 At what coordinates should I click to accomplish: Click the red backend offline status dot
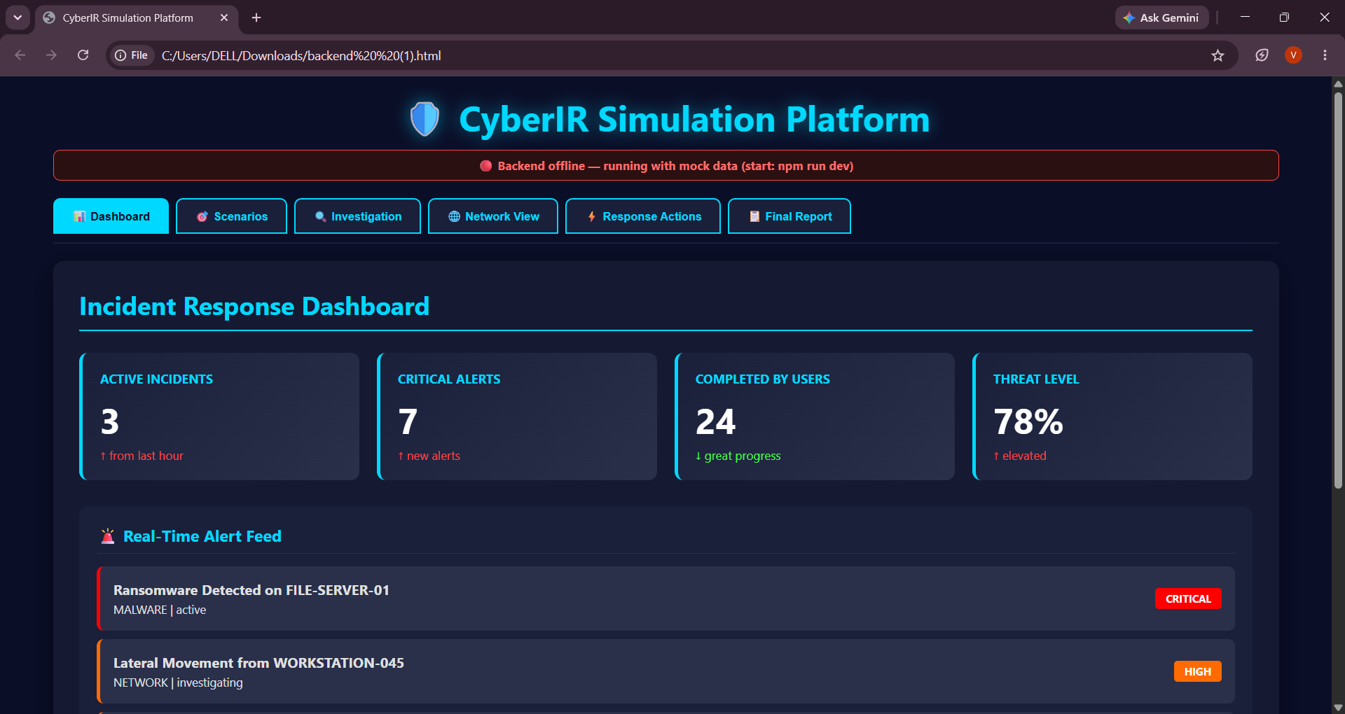click(485, 166)
